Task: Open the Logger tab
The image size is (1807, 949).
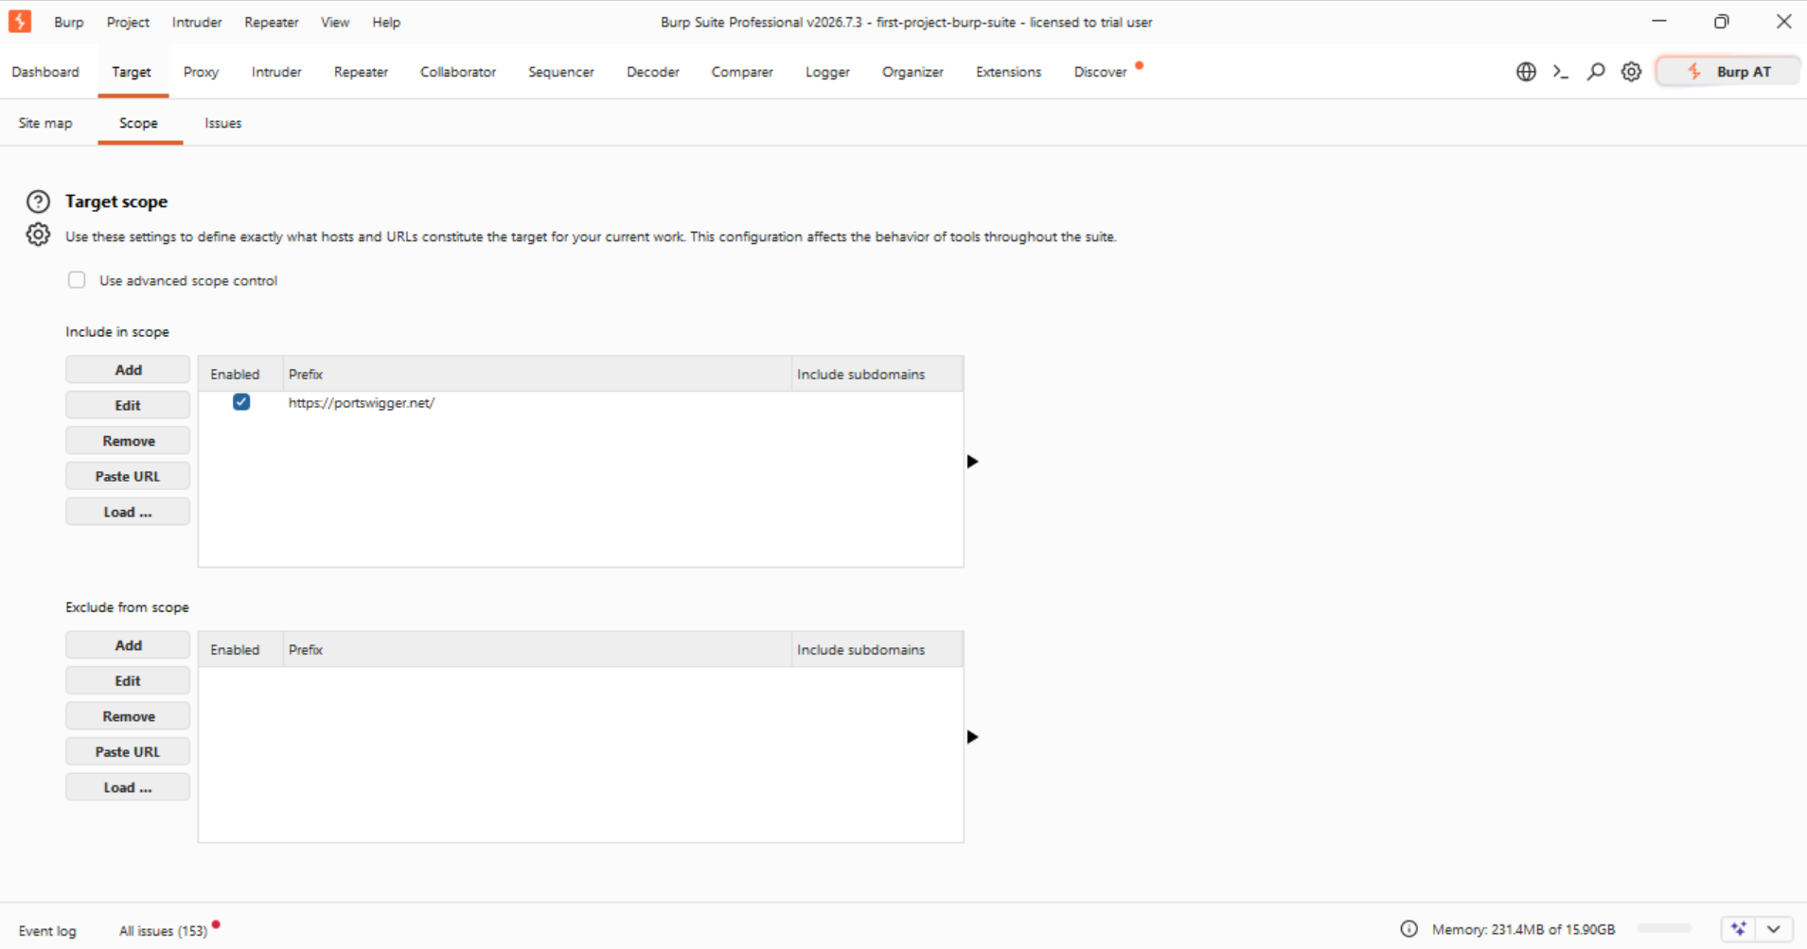Action: pyautogui.click(x=827, y=72)
